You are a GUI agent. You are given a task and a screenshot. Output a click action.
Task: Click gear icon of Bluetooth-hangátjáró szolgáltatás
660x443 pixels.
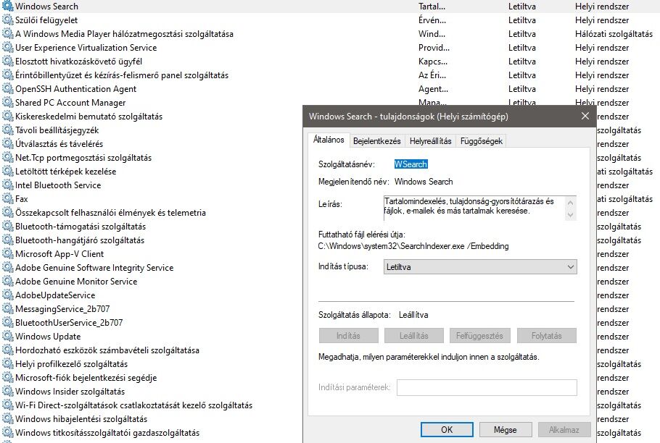coord(7,240)
